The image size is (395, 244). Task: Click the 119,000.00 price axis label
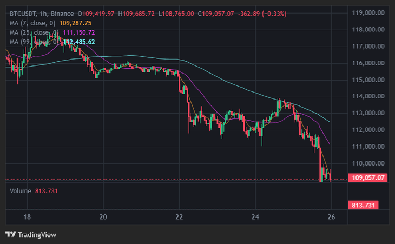pyautogui.click(x=368, y=13)
